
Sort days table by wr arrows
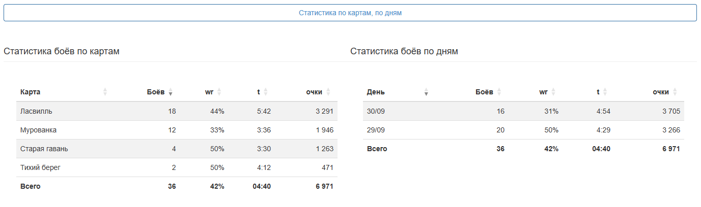[553, 92]
